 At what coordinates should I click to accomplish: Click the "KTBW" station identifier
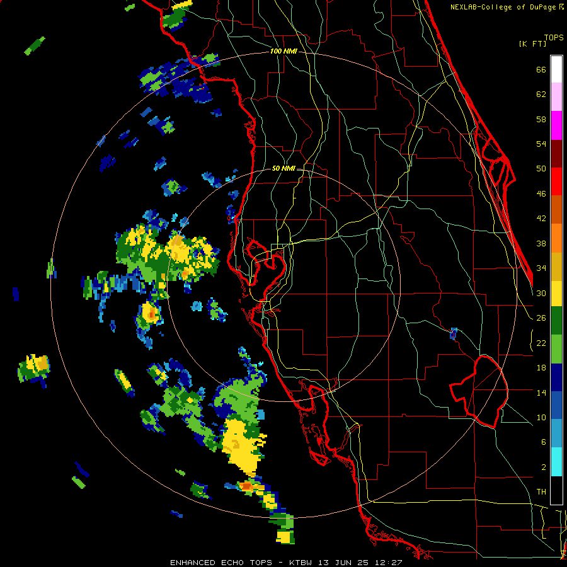pos(302,563)
